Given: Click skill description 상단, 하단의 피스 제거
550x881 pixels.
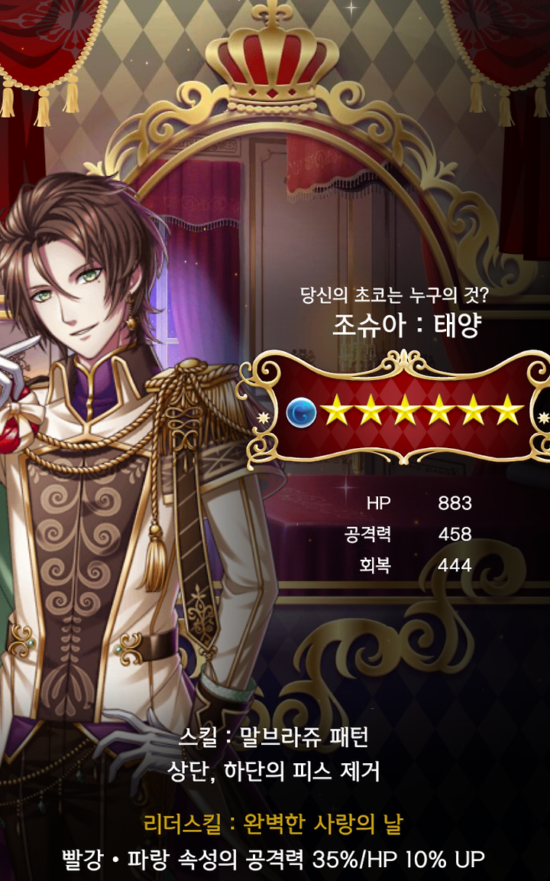Looking at the screenshot, I should click(274, 772).
